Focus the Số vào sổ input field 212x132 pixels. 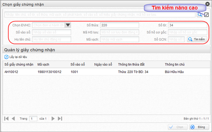point(52,32)
